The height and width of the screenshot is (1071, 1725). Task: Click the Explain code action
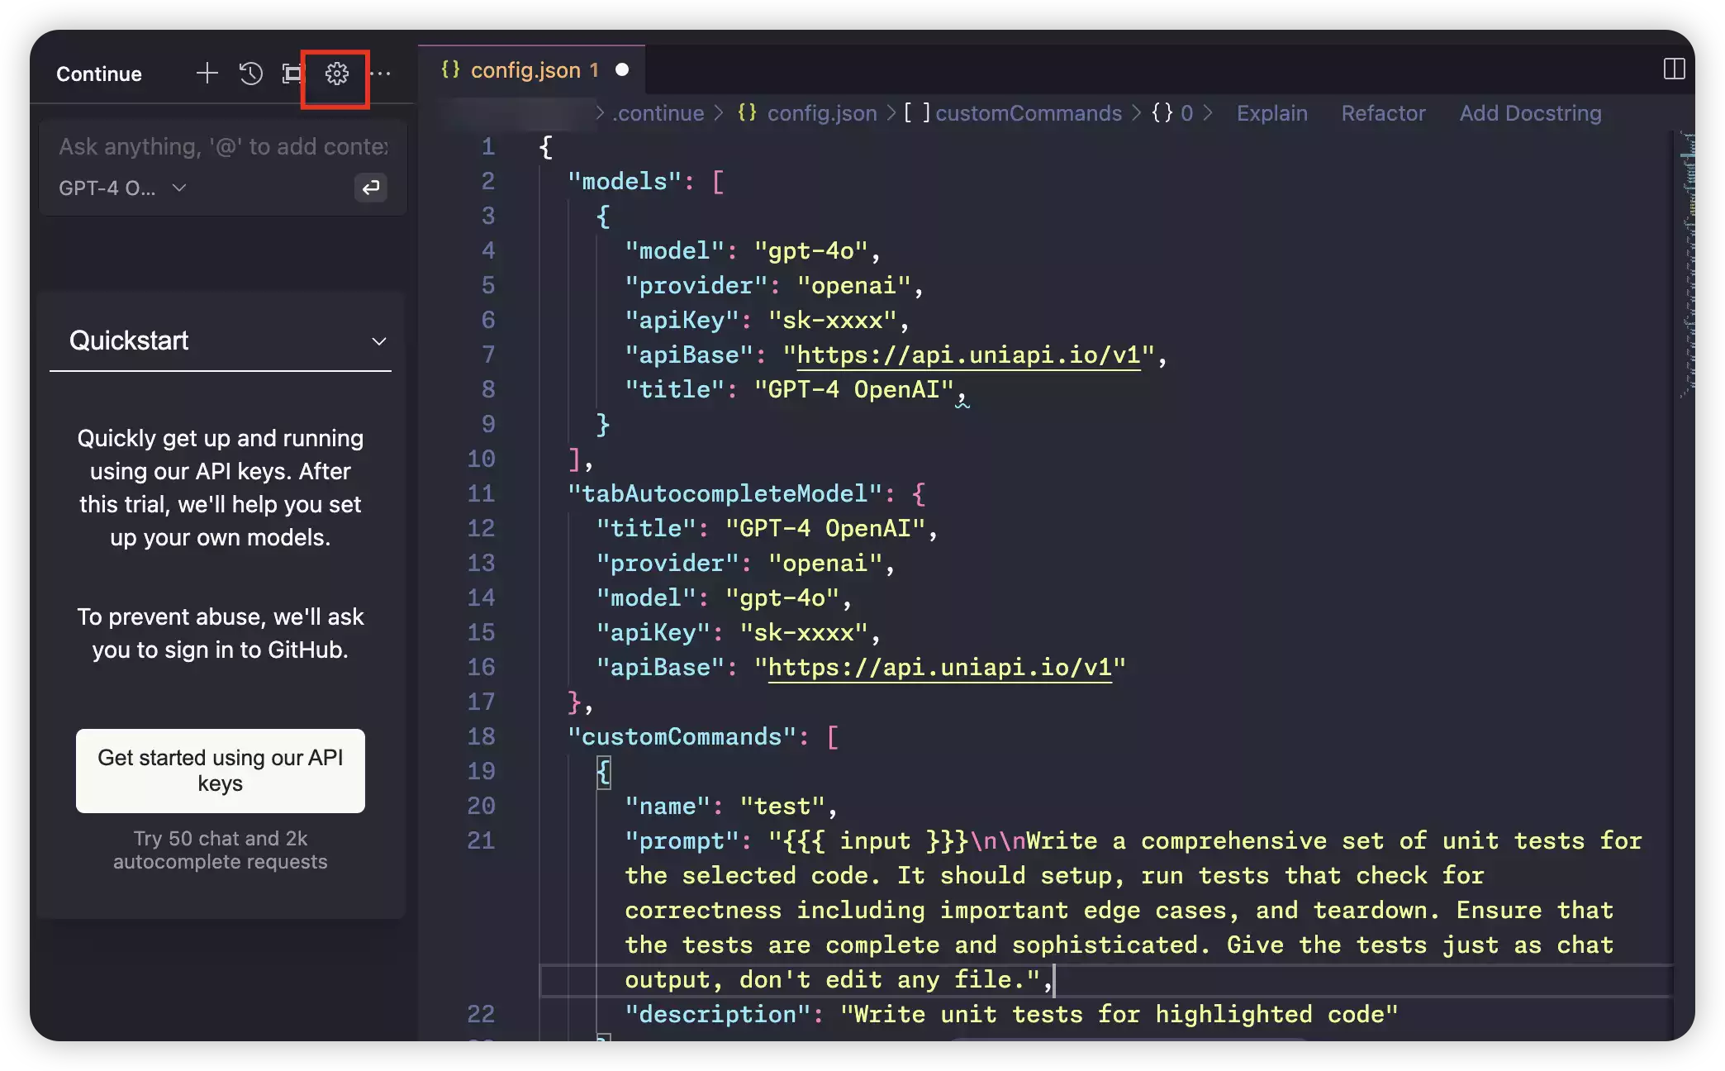tap(1272, 113)
